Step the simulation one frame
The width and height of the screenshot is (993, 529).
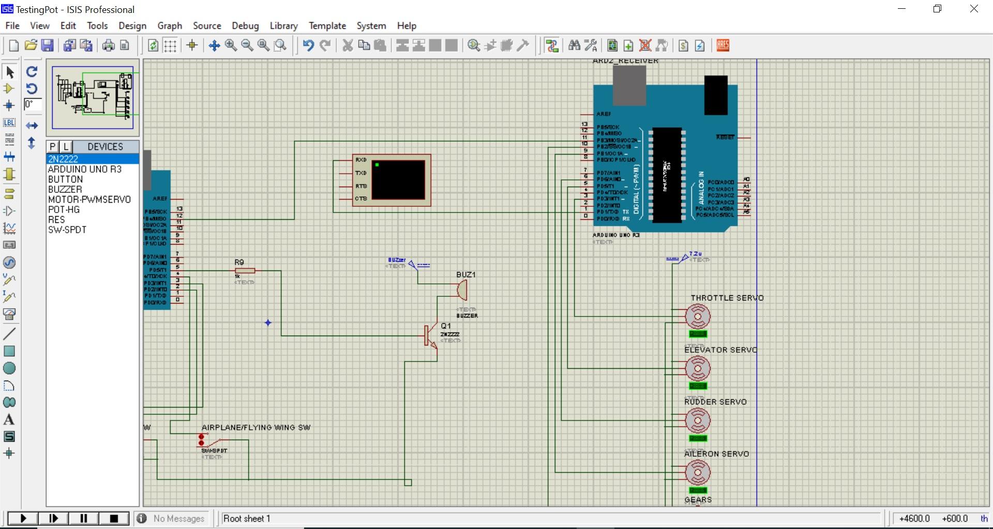pos(53,518)
